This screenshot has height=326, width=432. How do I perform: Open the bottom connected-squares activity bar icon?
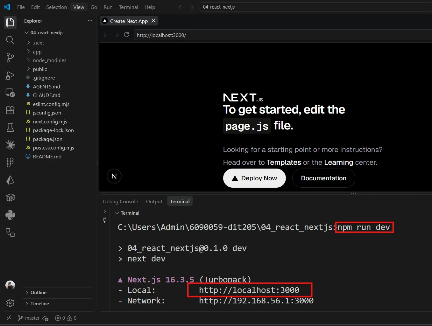10,232
